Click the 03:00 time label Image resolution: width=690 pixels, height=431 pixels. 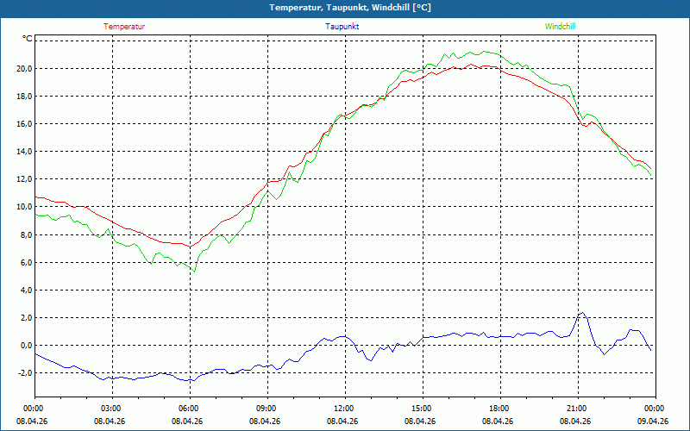(x=110, y=409)
